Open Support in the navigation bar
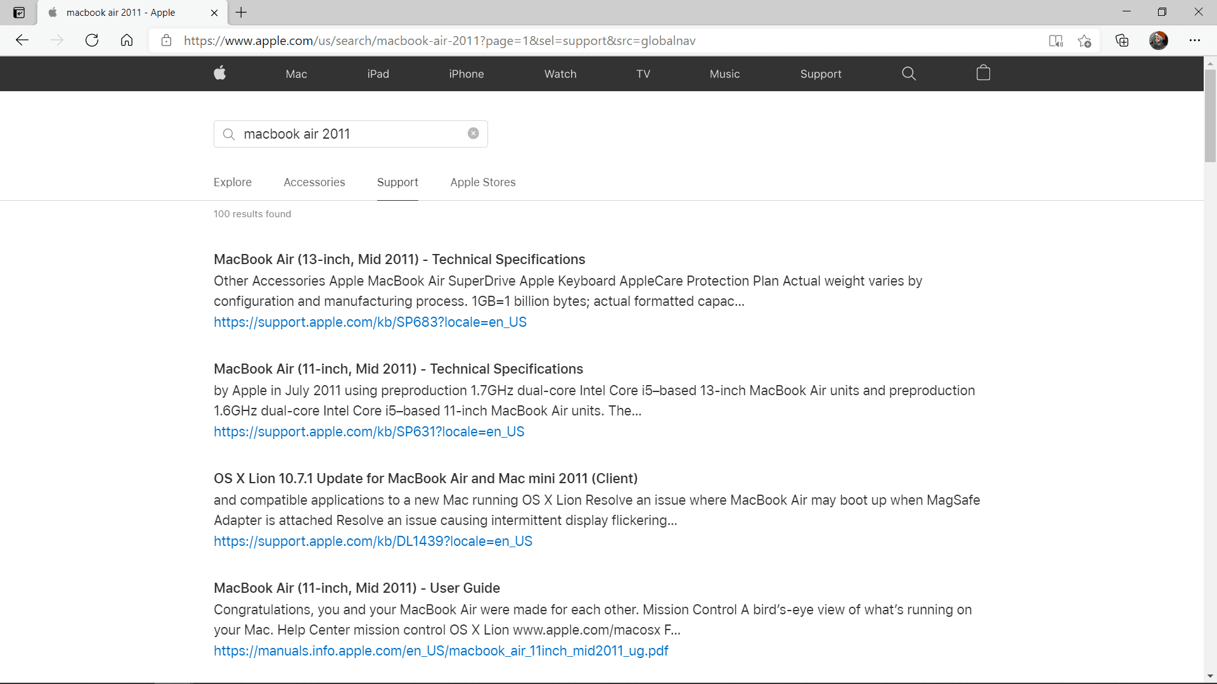 pos(821,74)
